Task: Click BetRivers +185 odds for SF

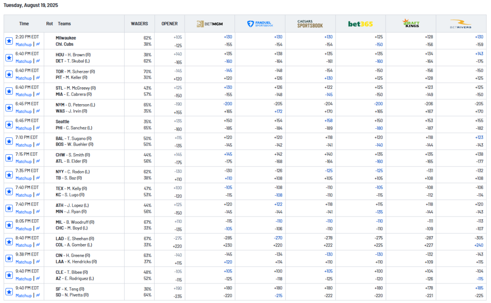Action: coord(479,288)
